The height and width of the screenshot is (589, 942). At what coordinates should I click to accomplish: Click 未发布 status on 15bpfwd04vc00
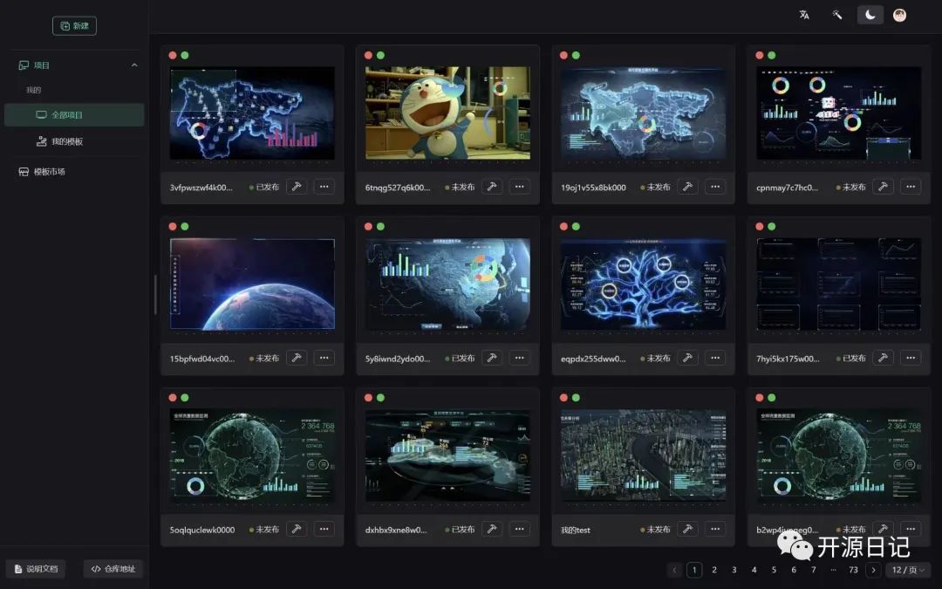pos(264,359)
